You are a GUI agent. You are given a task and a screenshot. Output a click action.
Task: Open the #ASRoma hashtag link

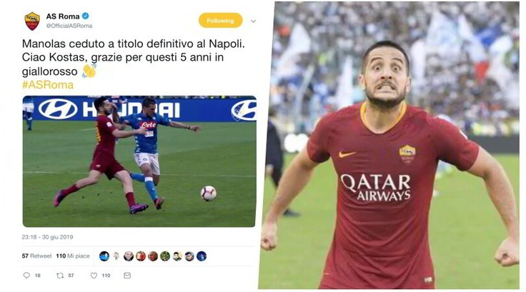(x=48, y=85)
